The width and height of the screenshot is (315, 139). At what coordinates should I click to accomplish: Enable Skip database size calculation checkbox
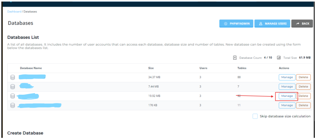coord(255,116)
